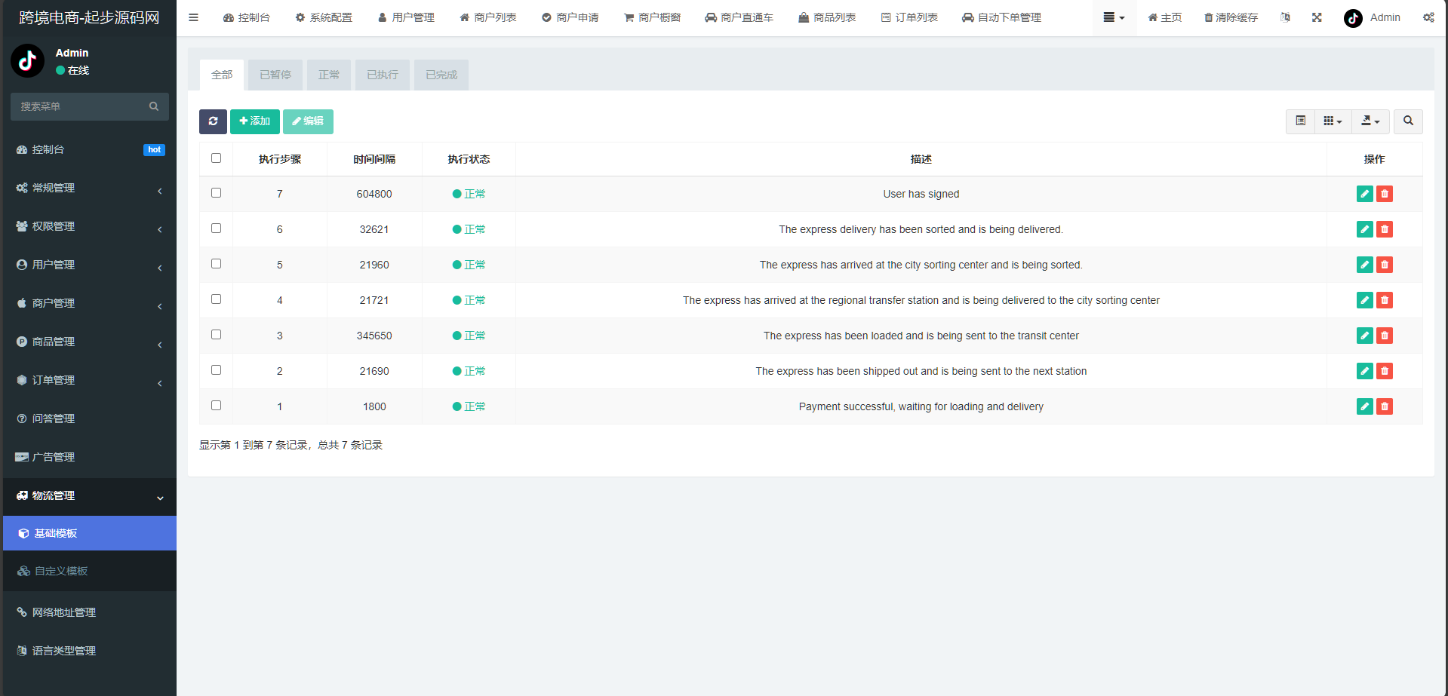Switch to the 已暂停 tab
This screenshot has width=1448, height=696.
pos(275,75)
